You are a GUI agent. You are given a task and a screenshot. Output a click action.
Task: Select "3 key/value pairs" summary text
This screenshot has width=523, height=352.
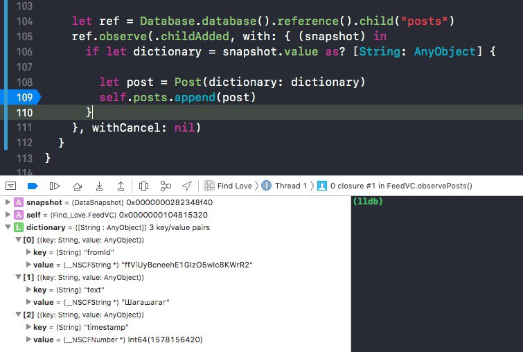click(179, 227)
